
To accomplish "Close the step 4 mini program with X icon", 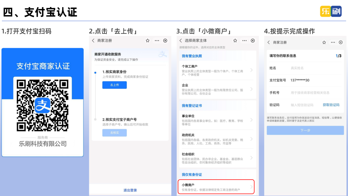I will pos(341,43).
